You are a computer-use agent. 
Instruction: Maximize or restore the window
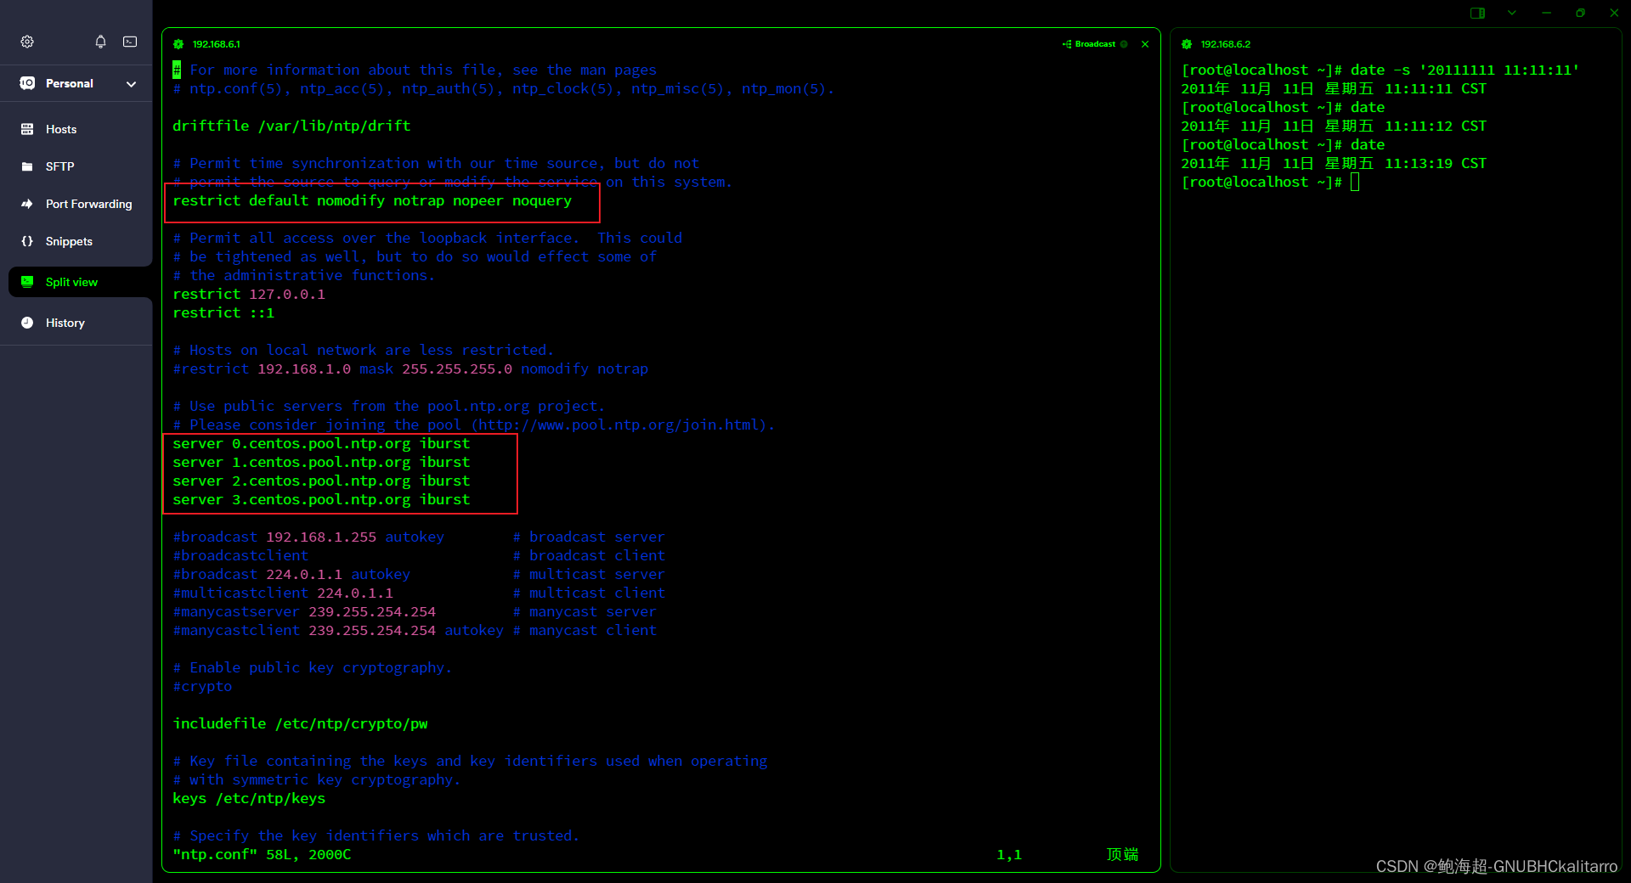point(1580,13)
